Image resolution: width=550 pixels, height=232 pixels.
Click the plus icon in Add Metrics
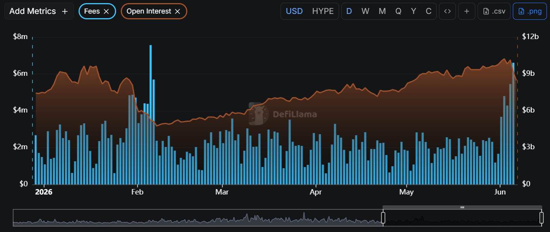coord(65,12)
